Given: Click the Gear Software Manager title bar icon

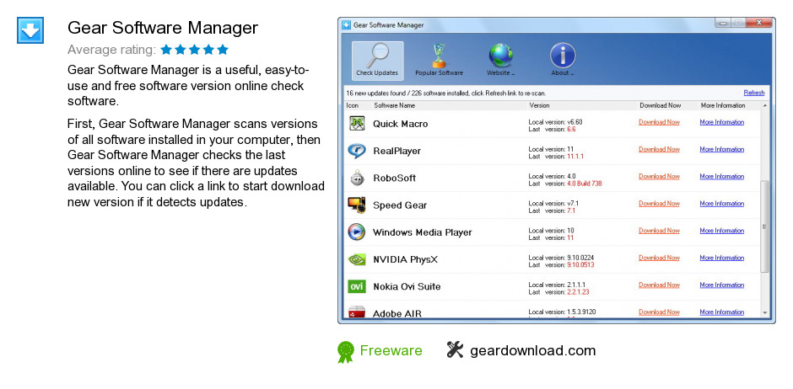Looking at the screenshot, I should click(347, 24).
